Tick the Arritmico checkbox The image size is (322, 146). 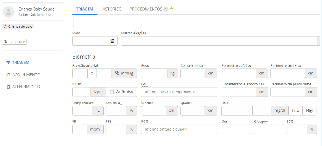[x=112, y=92]
